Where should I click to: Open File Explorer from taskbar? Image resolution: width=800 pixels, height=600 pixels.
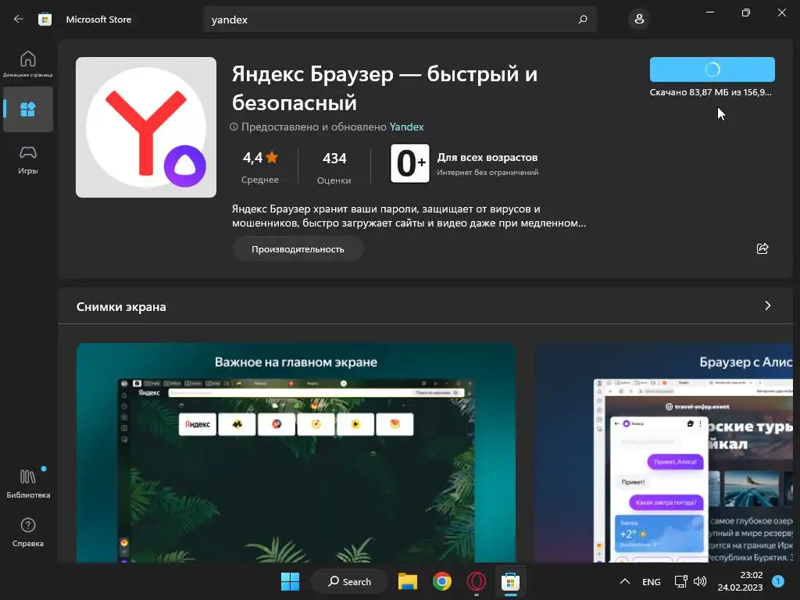tap(408, 581)
